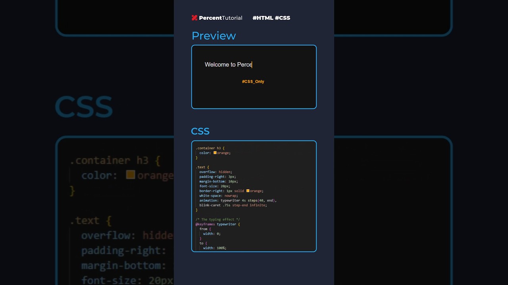Click the '/* The typing effect */' comment
508x285 pixels.
[218, 219]
